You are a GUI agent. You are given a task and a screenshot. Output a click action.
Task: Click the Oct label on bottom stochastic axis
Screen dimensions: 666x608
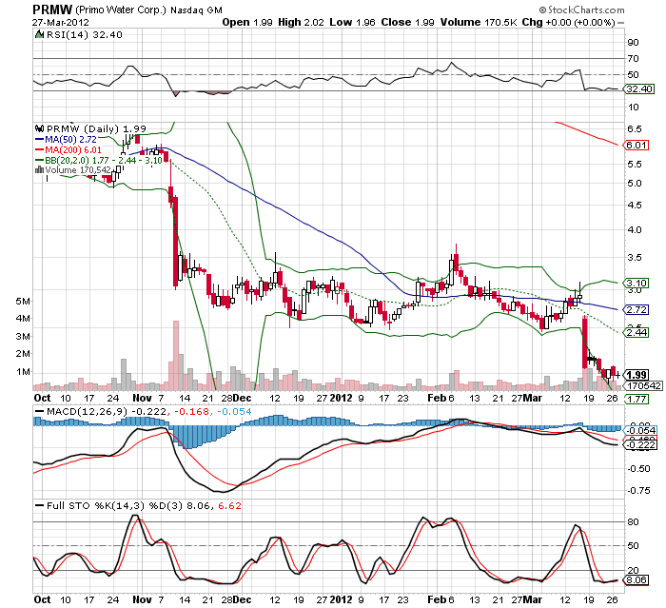coord(42,599)
